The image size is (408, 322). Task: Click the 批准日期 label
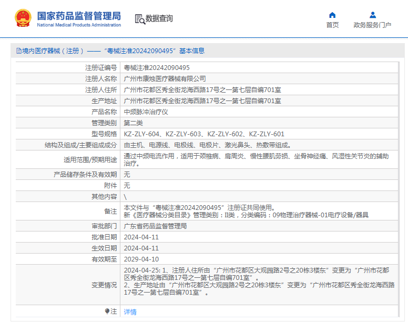pos(104,237)
